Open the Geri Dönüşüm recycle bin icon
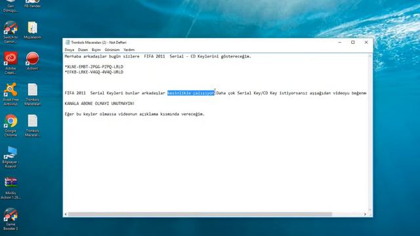The height and width of the screenshot is (236, 420). [x=10, y=6]
